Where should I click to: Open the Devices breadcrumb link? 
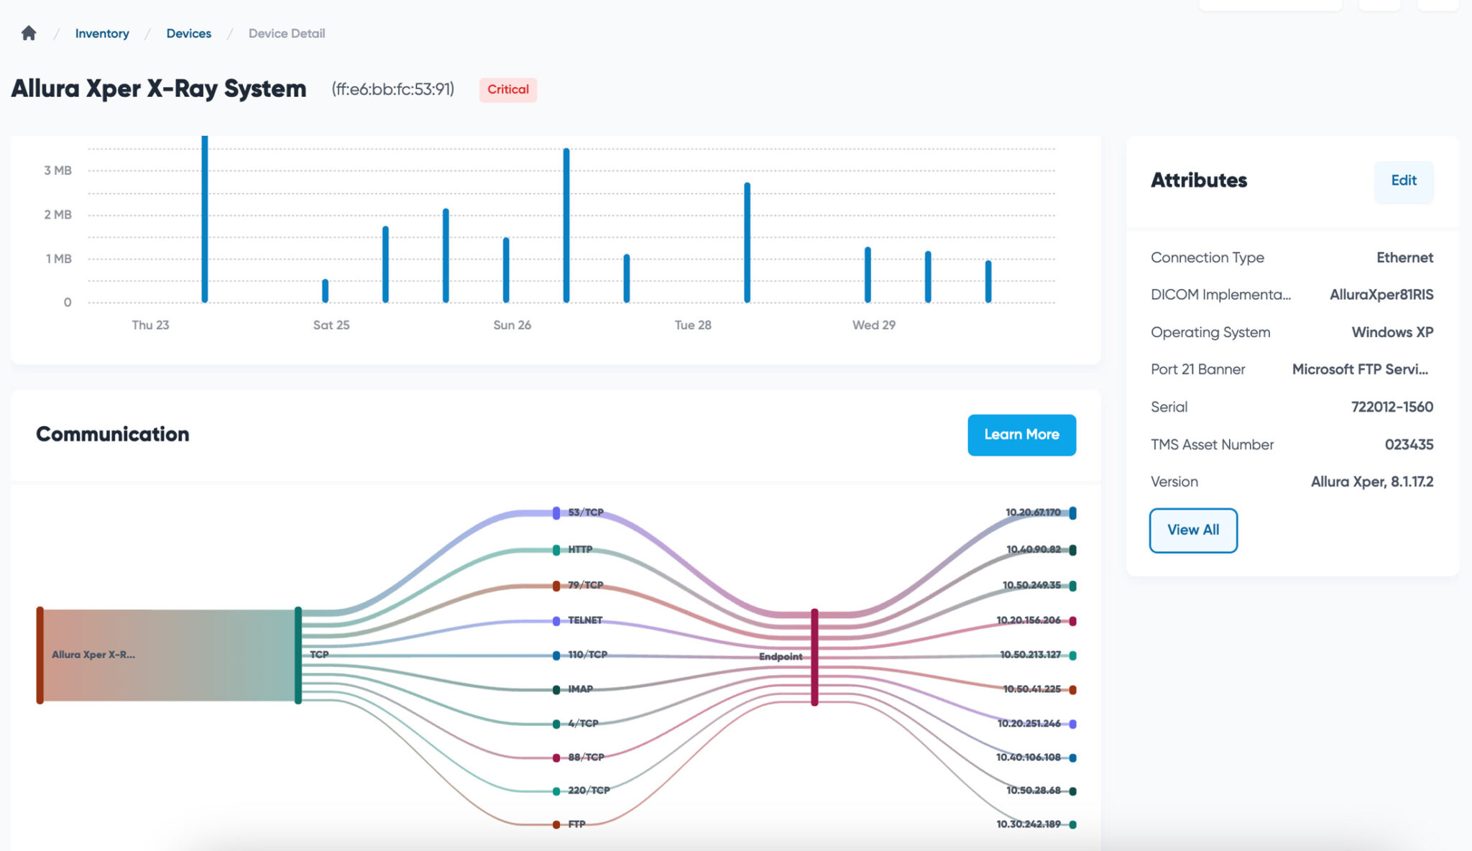(x=188, y=33)
